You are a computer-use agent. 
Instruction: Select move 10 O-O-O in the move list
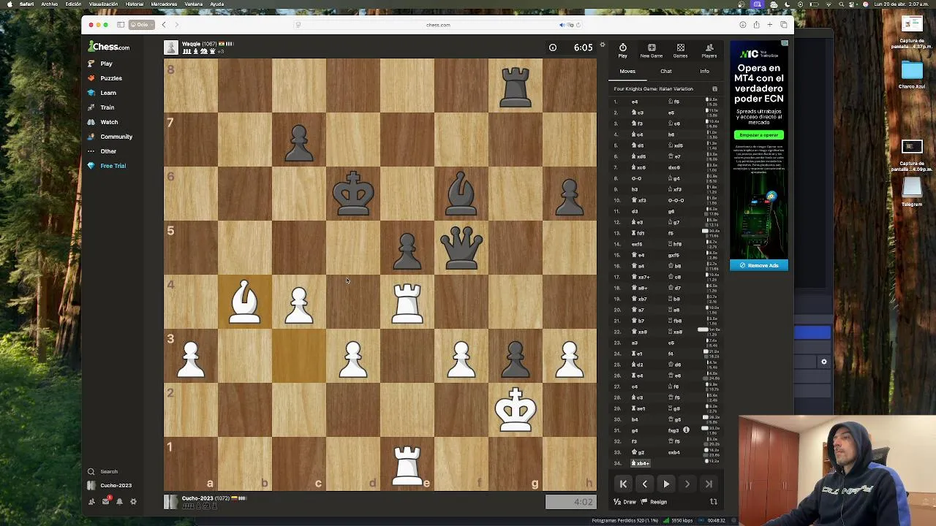[676, 200]
